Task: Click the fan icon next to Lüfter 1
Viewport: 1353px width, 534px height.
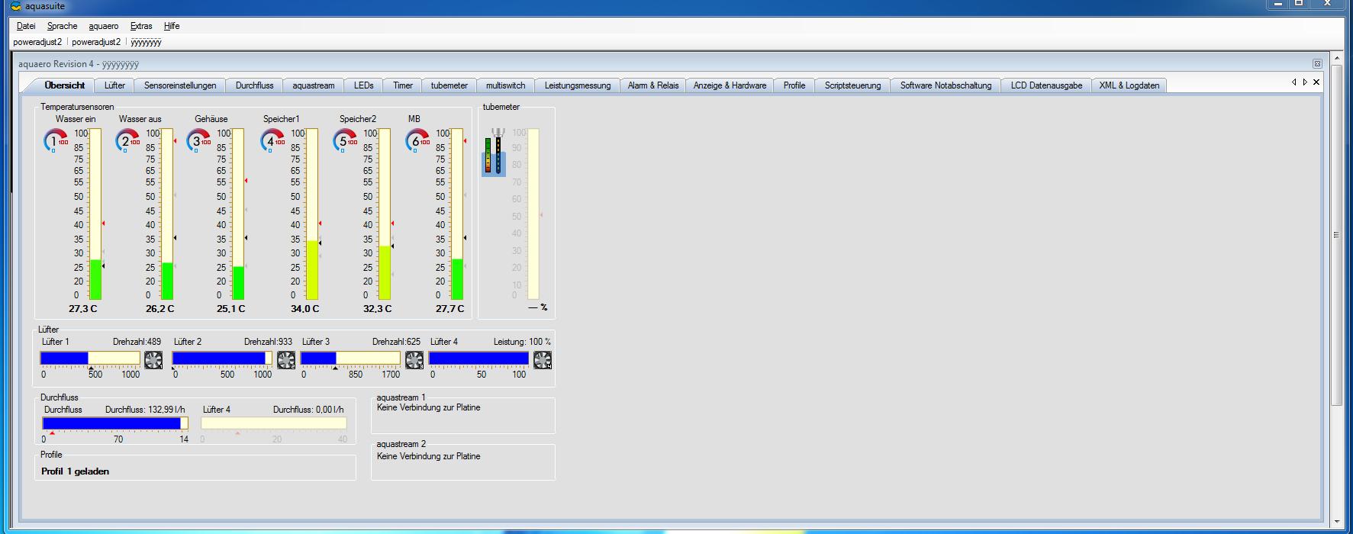Action: point(153,359)
